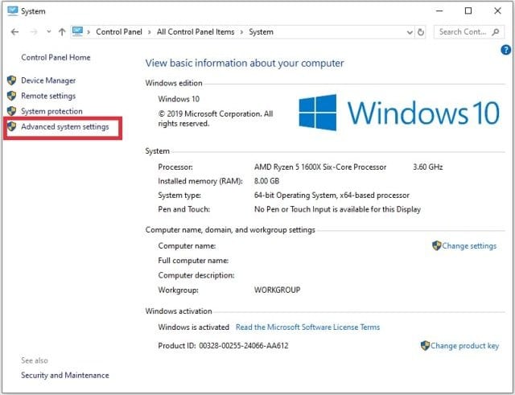The image size is (515, 395).
Task: Open Advanced system settings
Action: 64,127
